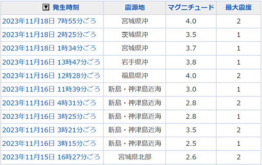Select the 福島県沖 epicenter cell

[134, 76]
